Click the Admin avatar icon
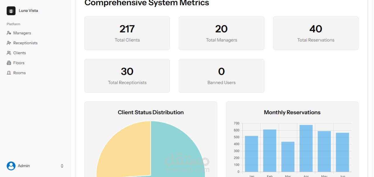Screen dimensions: 374x177 11,166
